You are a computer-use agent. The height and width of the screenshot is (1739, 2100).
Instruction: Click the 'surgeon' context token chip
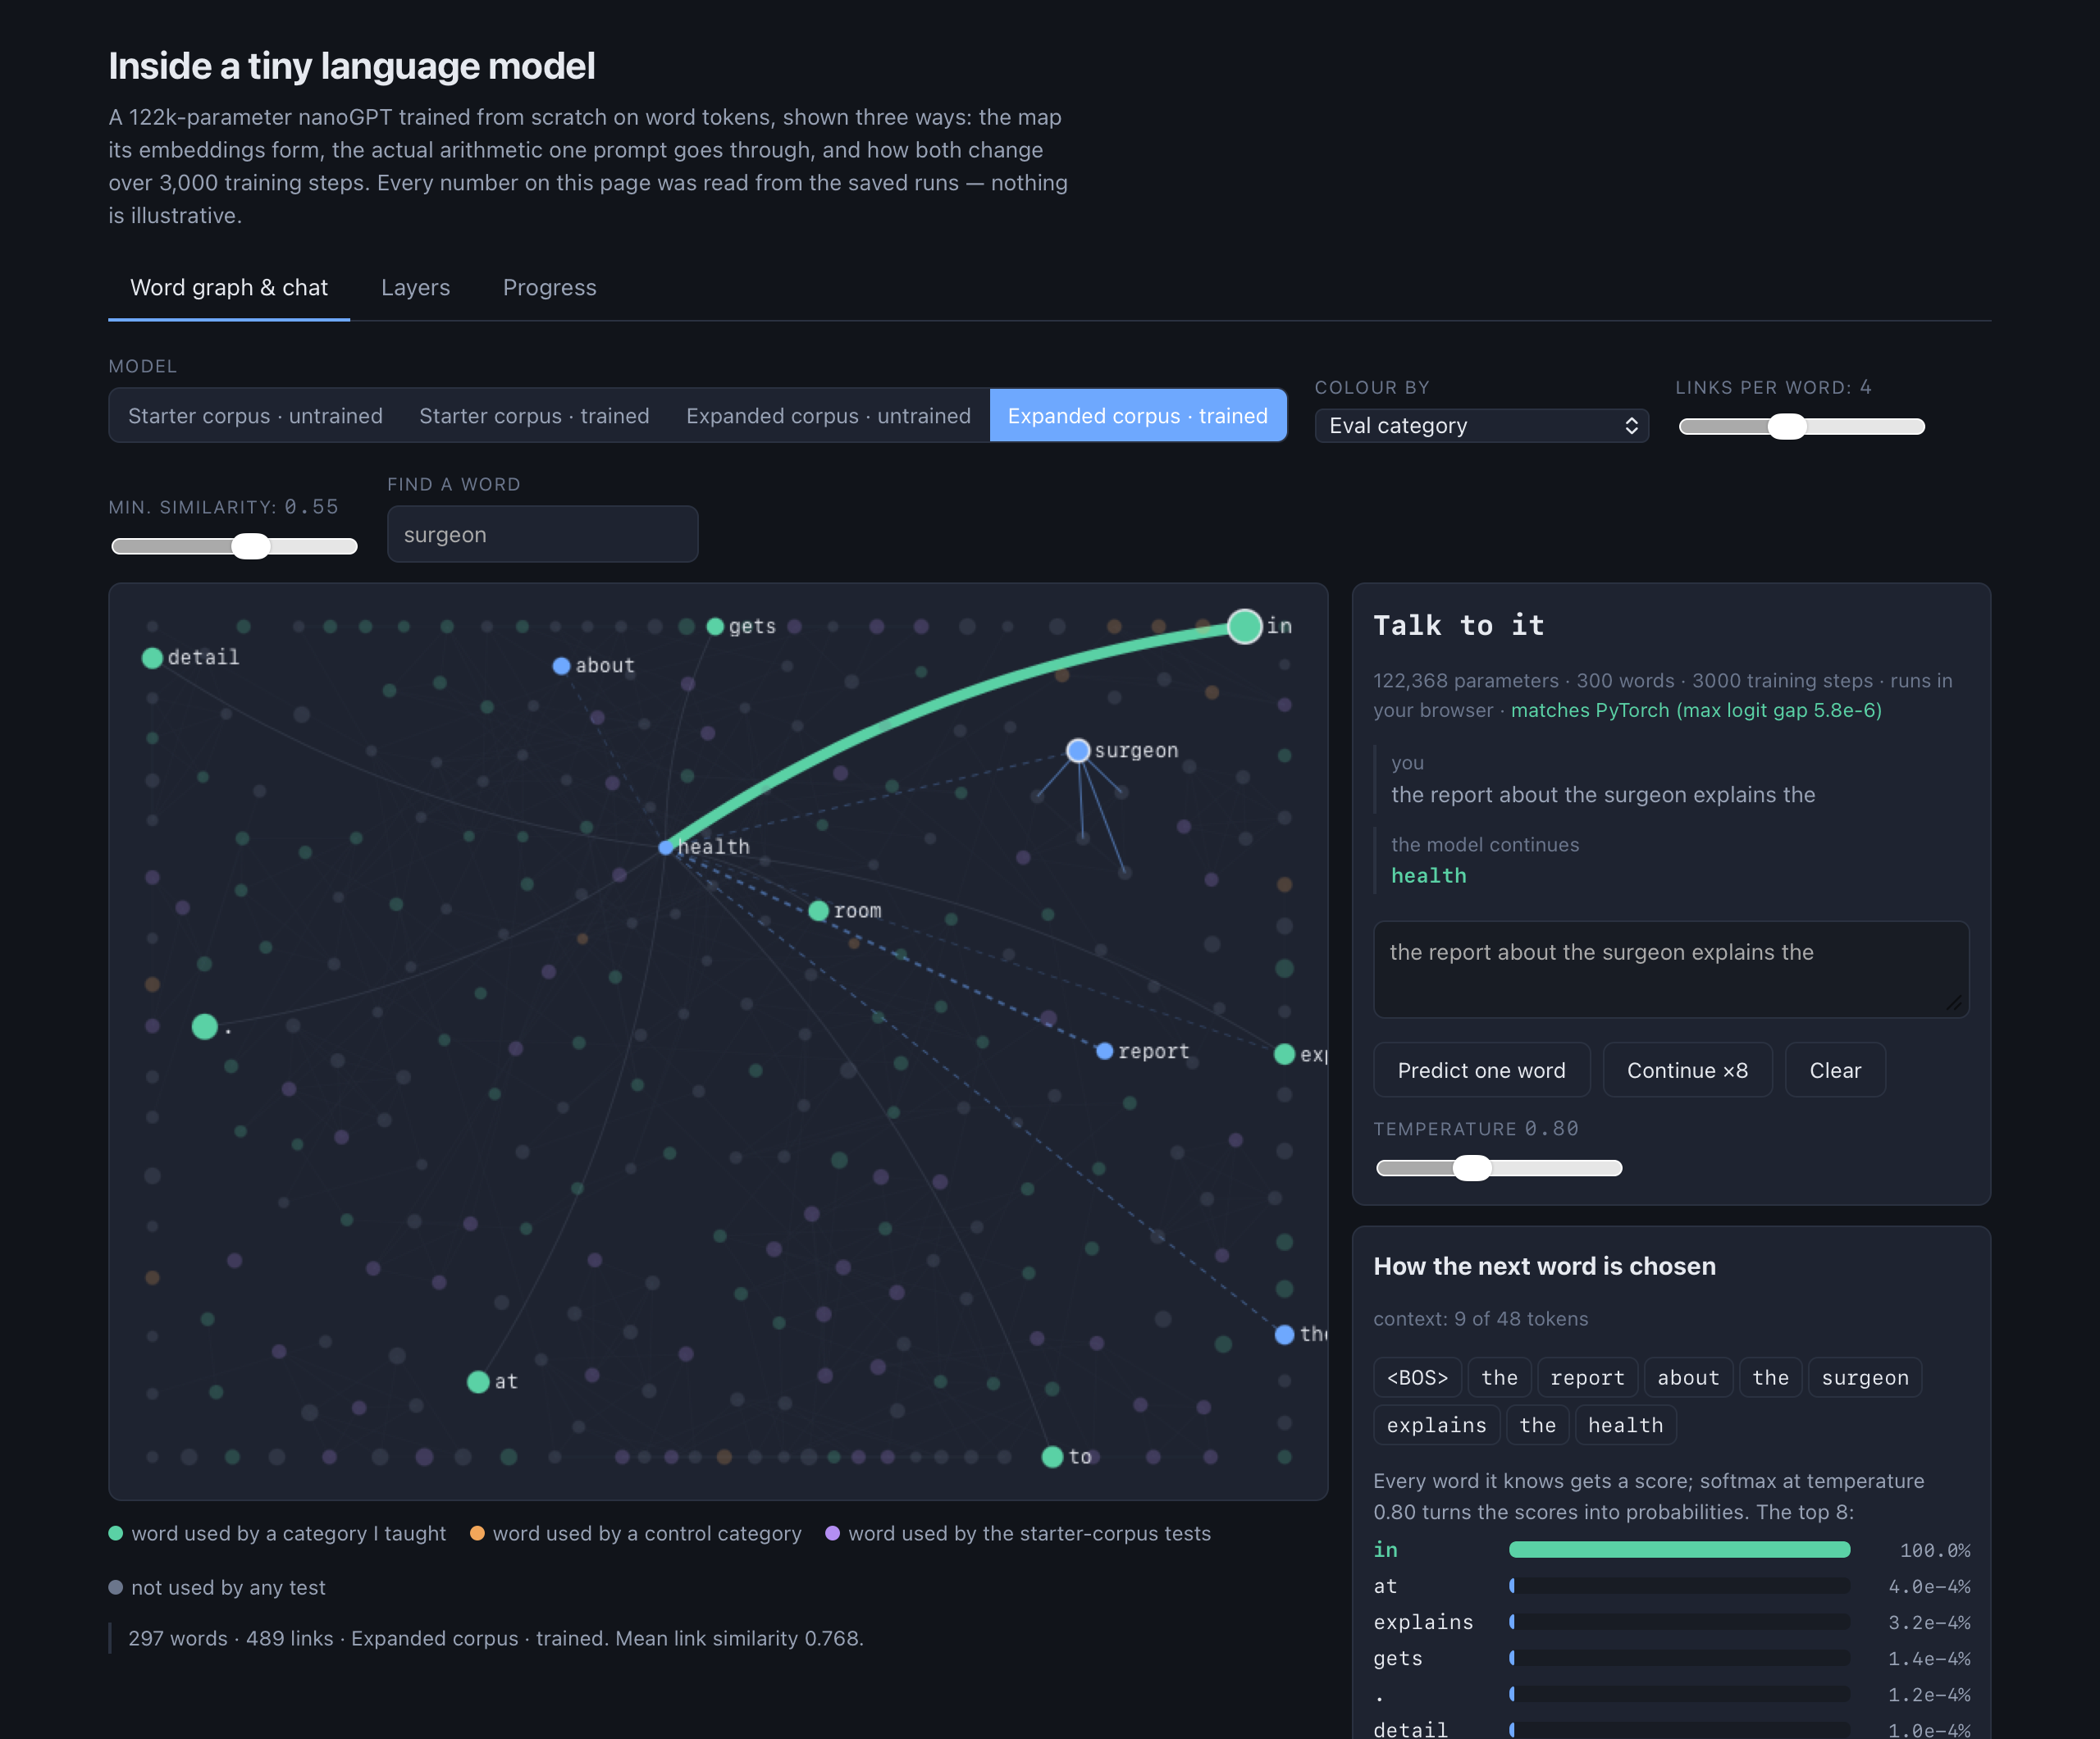(x=1864, y=1378)
